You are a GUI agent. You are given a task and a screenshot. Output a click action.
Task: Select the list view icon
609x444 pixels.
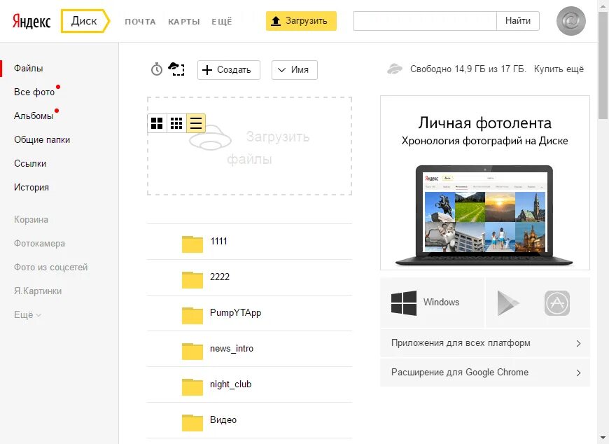(x=196, y=123)
